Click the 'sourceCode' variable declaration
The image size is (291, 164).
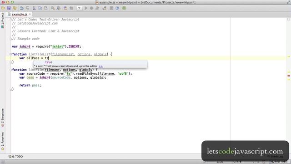pyautogui.click(x=35, y=74)
